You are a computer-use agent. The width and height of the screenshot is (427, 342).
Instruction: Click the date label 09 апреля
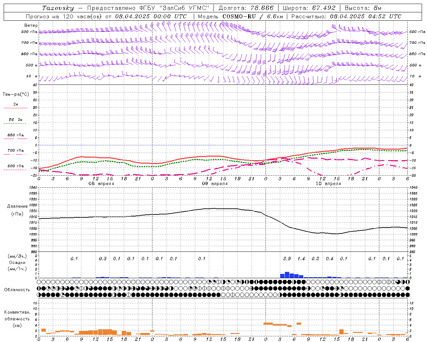click(215, 184)
